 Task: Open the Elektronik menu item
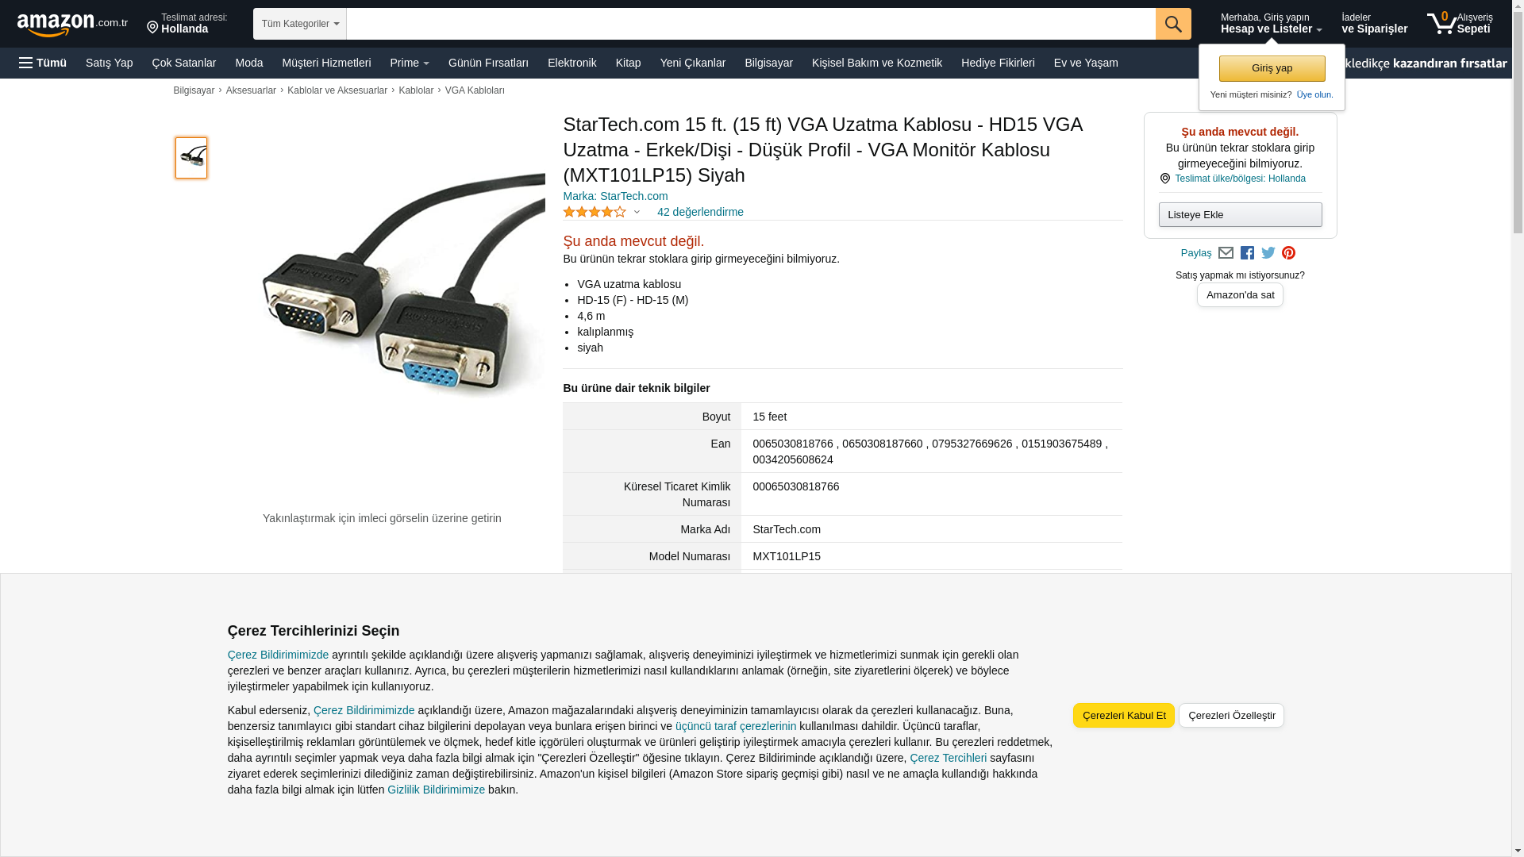click(571, 63)
